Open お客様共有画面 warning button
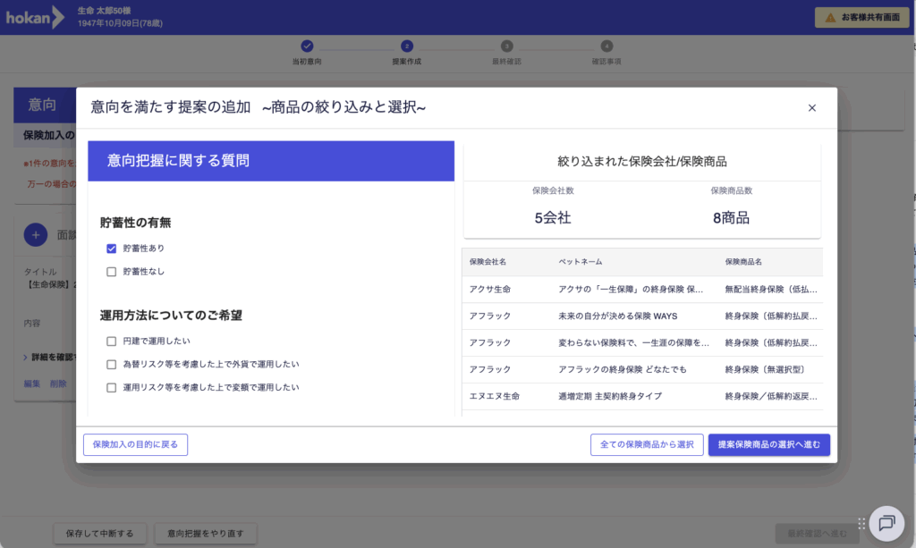This screenshot has width=916, height=548. (861, 17)
